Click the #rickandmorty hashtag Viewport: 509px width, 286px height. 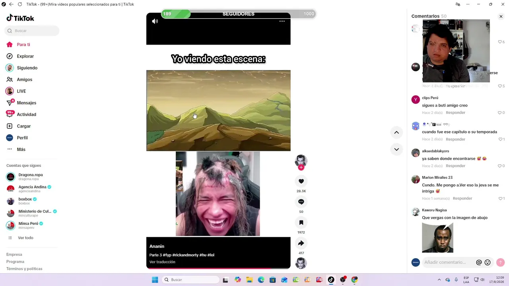[185, 255]
